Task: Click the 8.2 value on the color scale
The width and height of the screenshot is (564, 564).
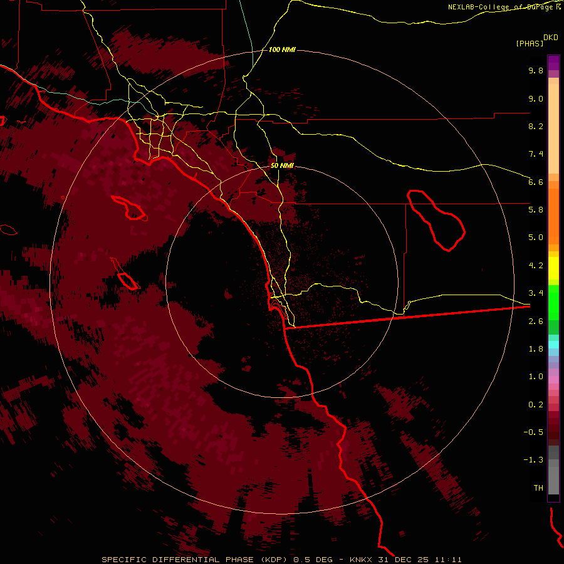Action: click(536, 126)
